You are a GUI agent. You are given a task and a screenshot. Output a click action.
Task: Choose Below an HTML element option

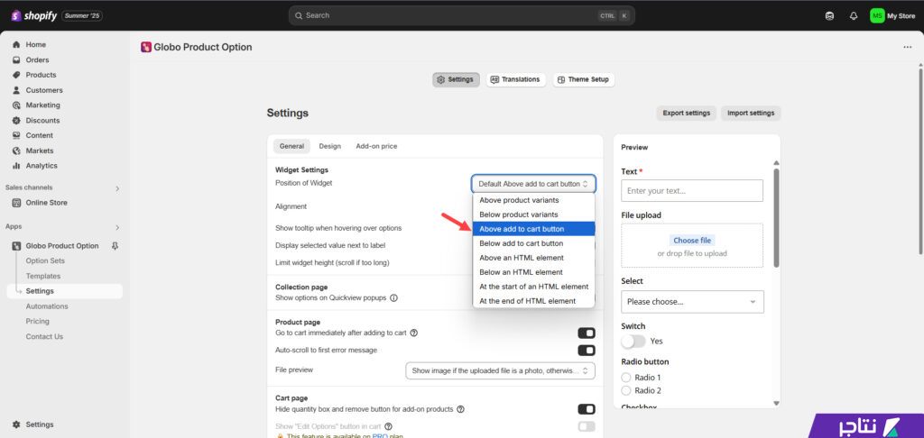click(534, 272)
